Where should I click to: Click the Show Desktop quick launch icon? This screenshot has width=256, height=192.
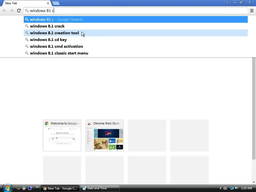click(30, 188)
